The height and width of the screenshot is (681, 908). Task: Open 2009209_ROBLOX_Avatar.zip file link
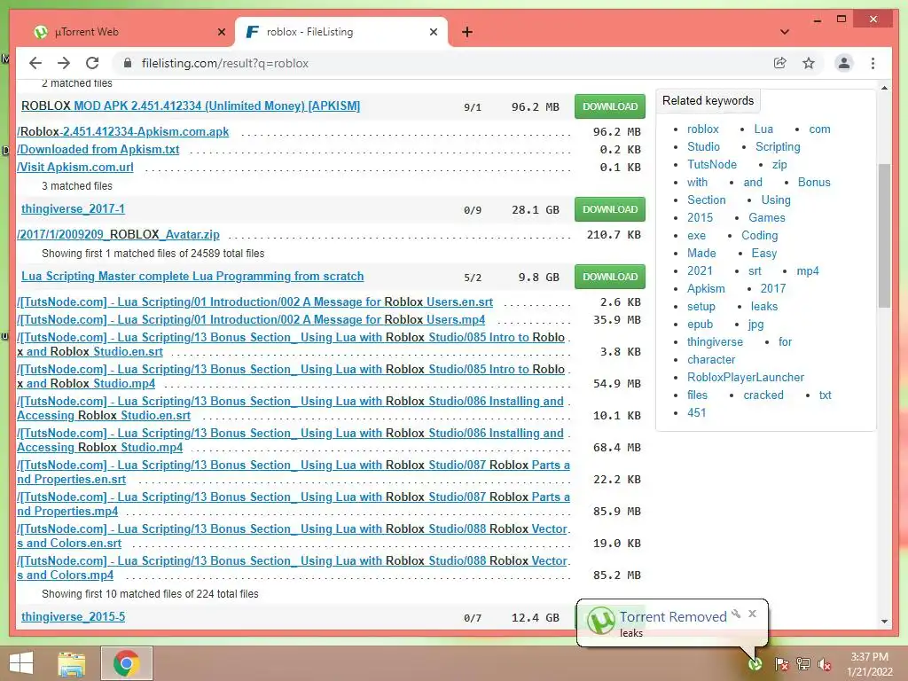[x=118, y=234]
